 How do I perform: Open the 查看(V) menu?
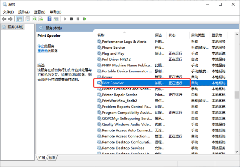pyautogui.click(x=39, y=12)
